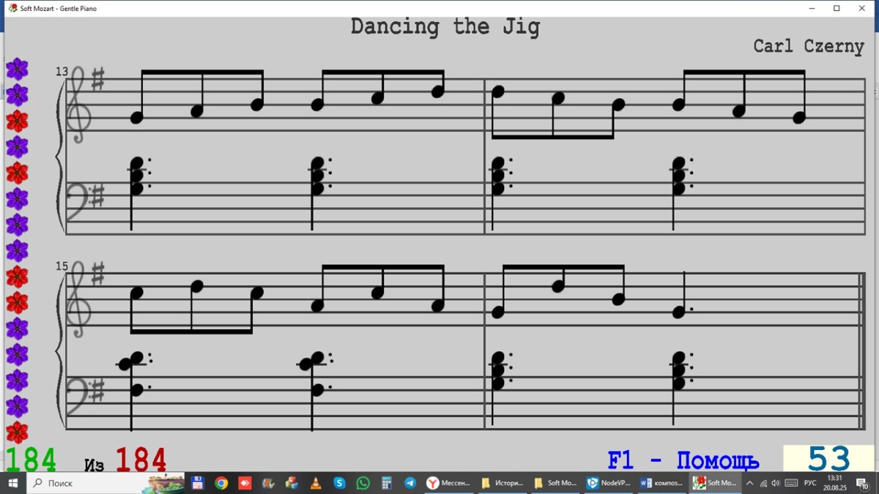879x494 pixels.
Task: Click the title Dancing the Jig
Action: click(x=445, y=27)
